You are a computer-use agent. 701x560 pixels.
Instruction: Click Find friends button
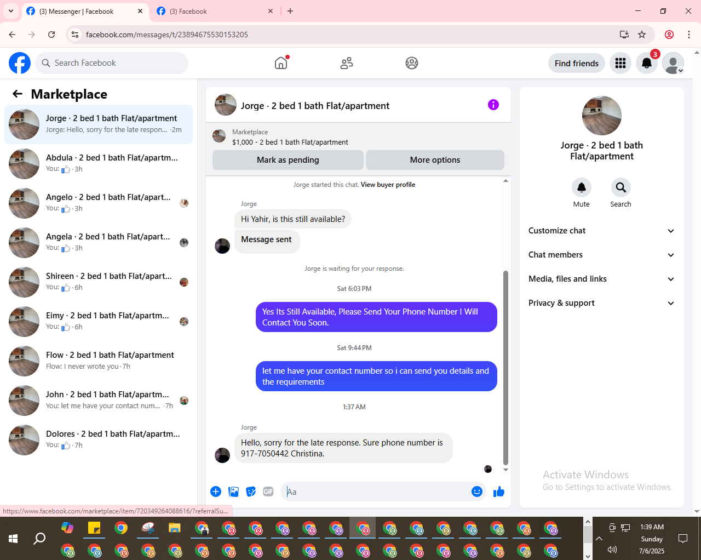click(x=577, y=63)
